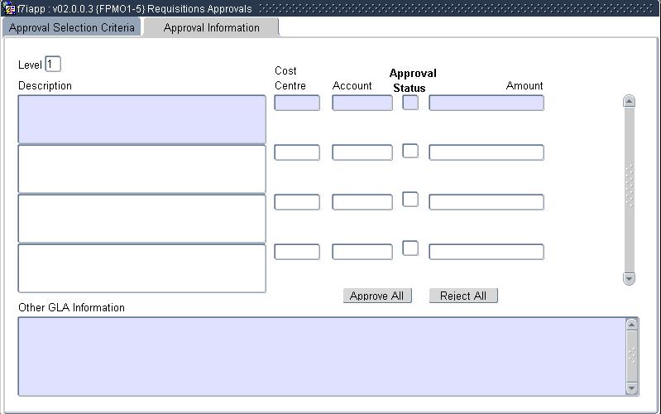
Task: Click fourth row Cost Centre field
Action: pos(297,252)
